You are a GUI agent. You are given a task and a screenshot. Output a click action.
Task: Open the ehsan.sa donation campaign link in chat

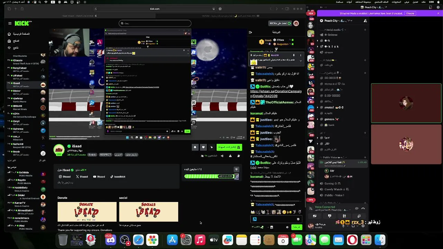(276, 94)
